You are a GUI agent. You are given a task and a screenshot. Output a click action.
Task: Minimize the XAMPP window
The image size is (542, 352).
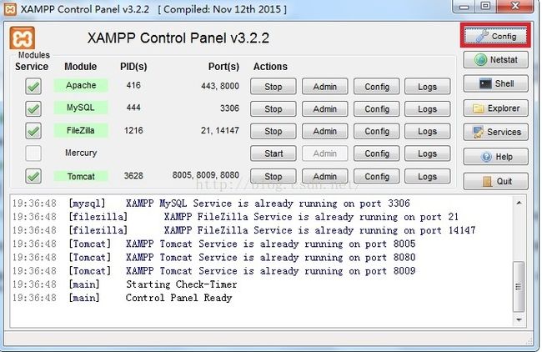click(x=464, y=6)
